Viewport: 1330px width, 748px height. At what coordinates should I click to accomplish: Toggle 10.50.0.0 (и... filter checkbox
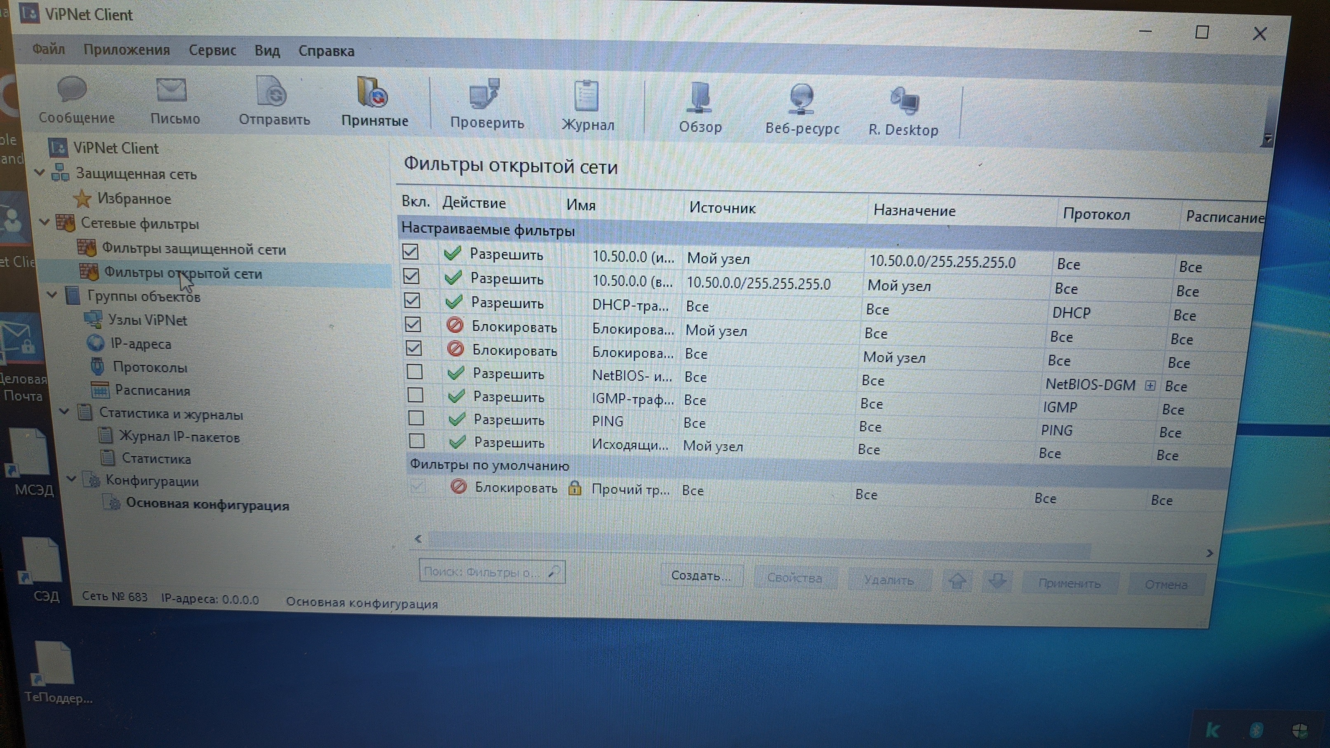410,252
